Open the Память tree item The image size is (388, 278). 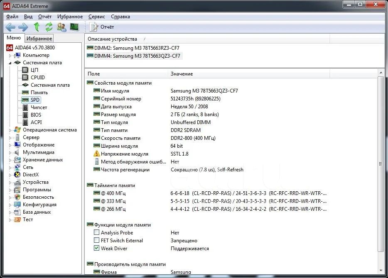tap(39, 93)
